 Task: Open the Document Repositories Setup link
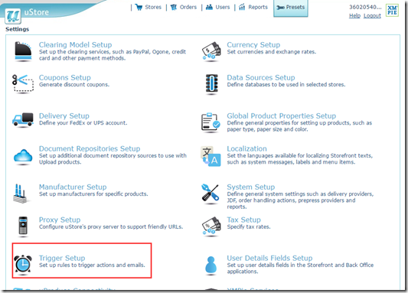tap(90, 148)
